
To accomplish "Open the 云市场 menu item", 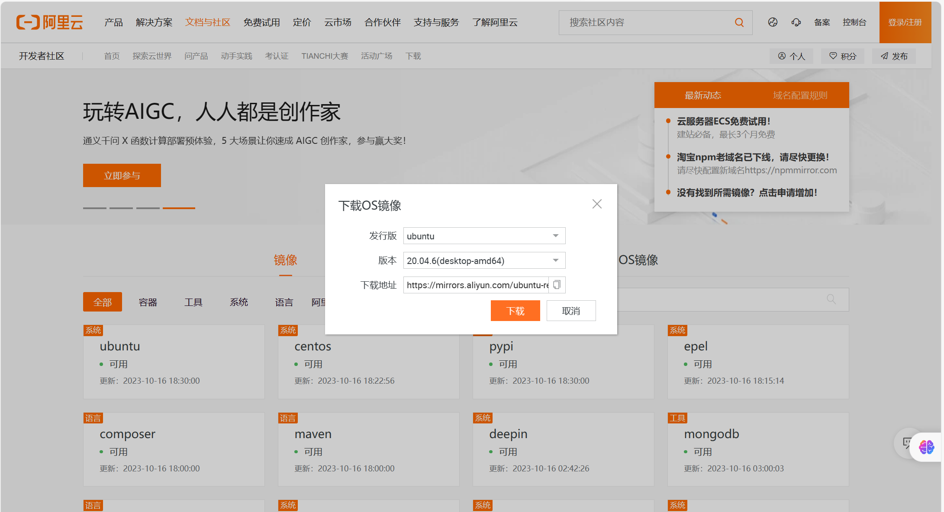I will click(338, 22).
